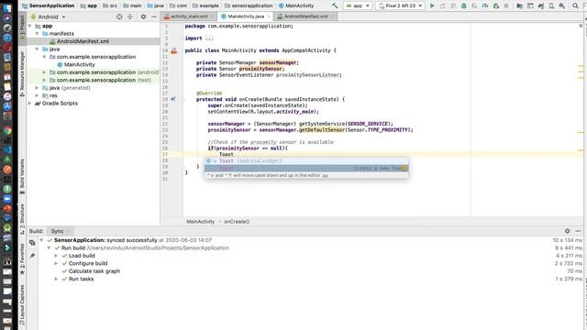Click the Apply Code Changes icon
Screen dimensions: 587x330
[x=453, y=5]
